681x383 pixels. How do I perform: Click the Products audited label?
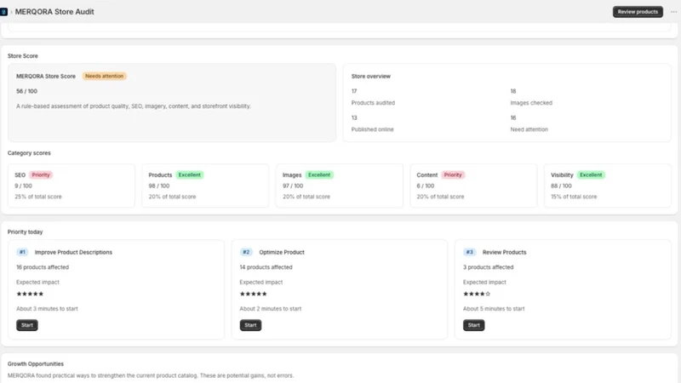pyautogui.click(x=373, y=103)
